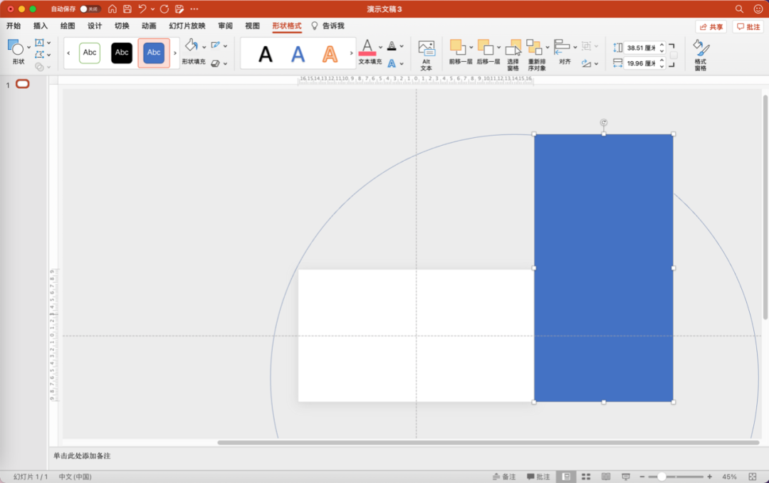
Task: Expand the 后移一层 dropdown arrow
Action: [x=498, y=47]
